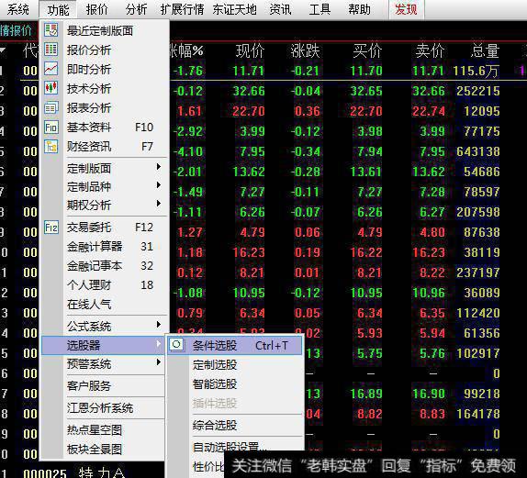
Task: Click the 最近定制版面 icon in menu
Action: click(x=51, y=30)
